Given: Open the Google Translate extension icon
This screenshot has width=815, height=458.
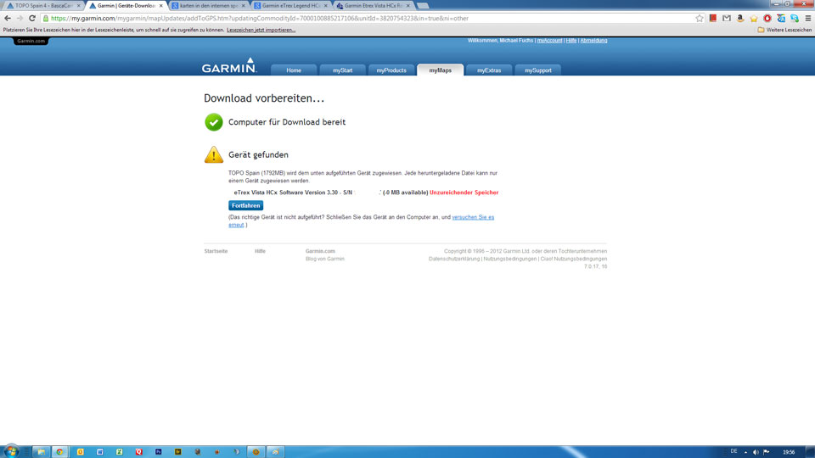Looking at the screenshot, I should tap(781, 18).
